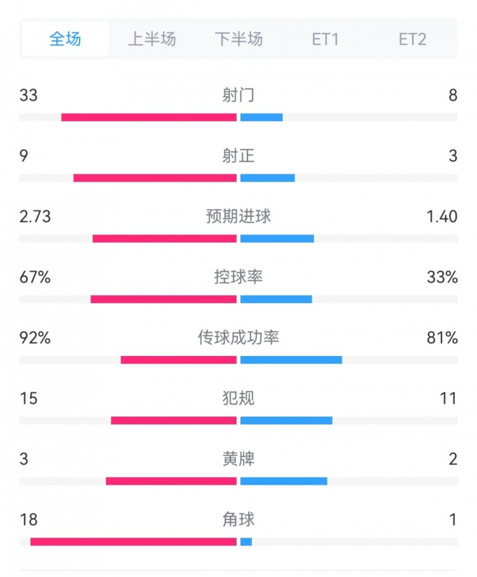477x577 pixels.
Task: Switch to the 上半场 tab
Action: pyautogui.click(x=151, y=39)
